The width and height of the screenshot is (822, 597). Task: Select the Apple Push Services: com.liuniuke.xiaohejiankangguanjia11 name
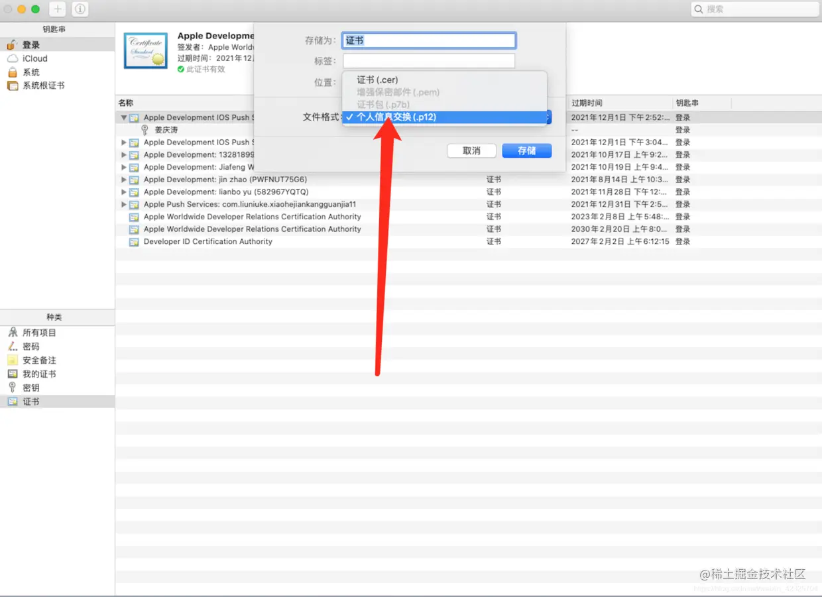coord(250,204)
